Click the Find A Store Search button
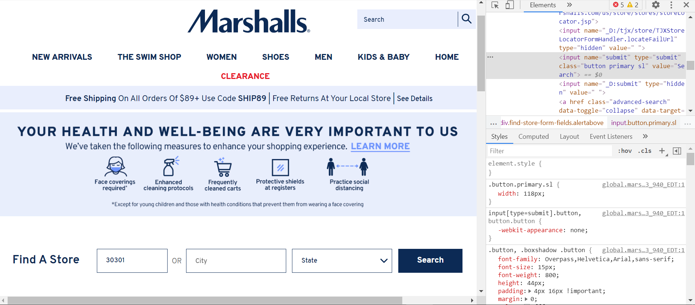Screen dimensions: 695x305 coord(430,260)
